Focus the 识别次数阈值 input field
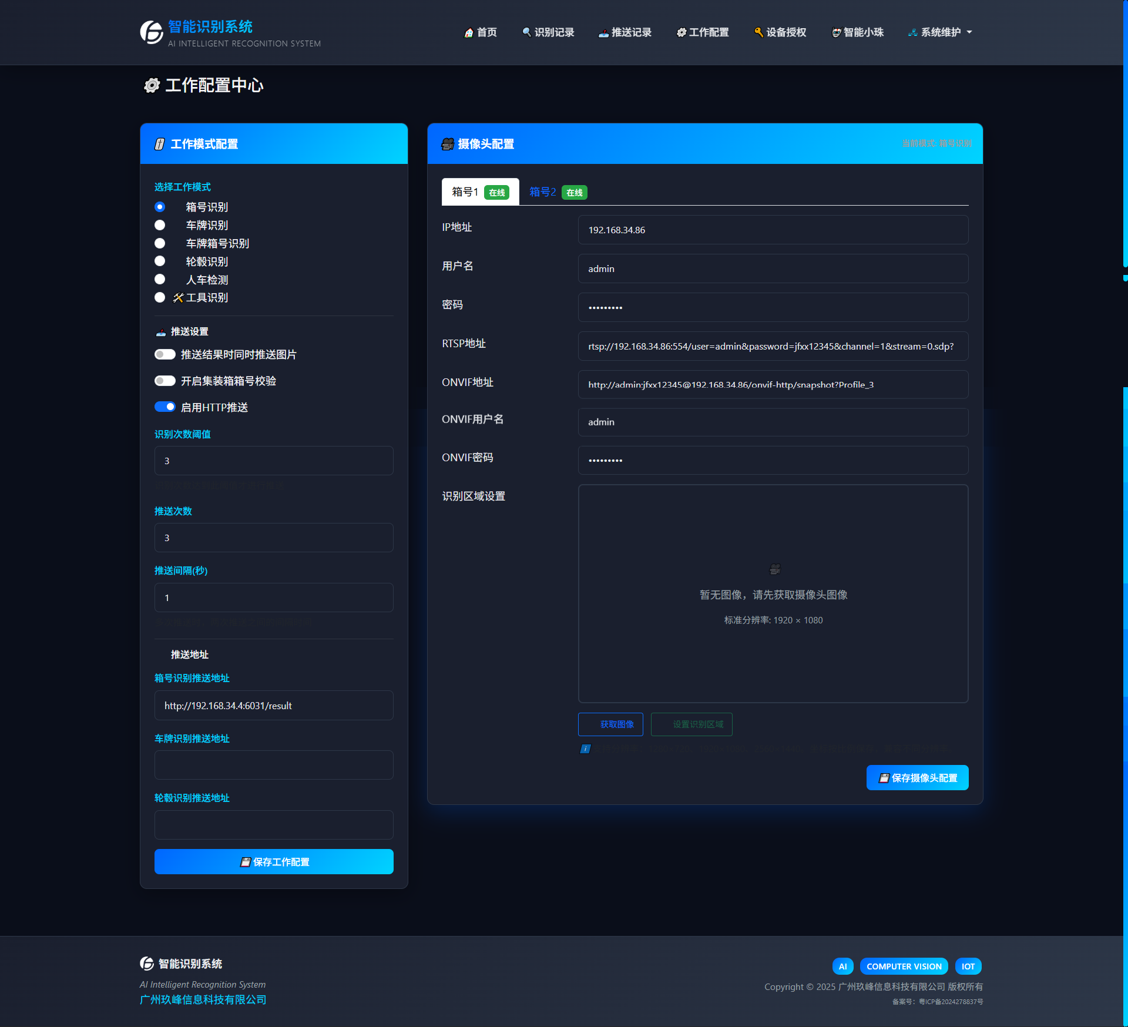Image resolution: width=1128 pixels, height=1027 pixels. pos(274,461)
